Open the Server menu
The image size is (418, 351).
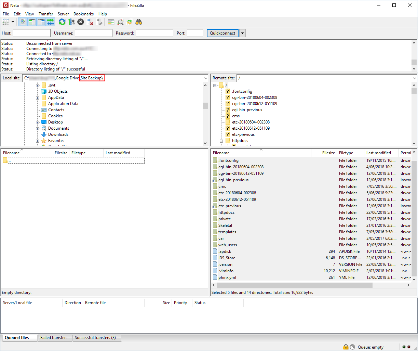[63, 14]
